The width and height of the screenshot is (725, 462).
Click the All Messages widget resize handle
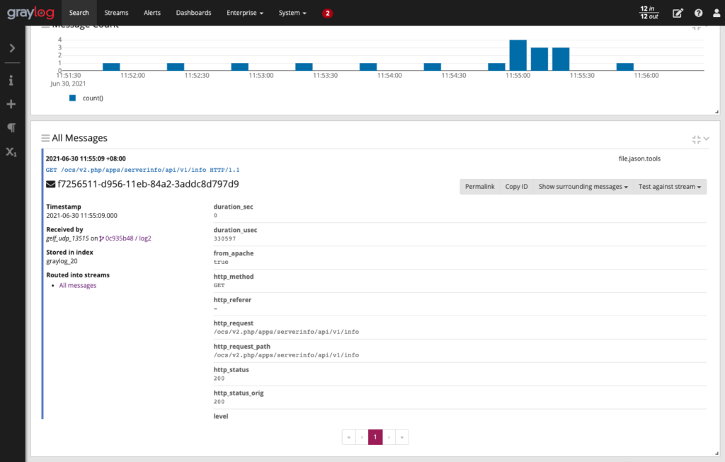pyautogui.click(x=717, y=454)
